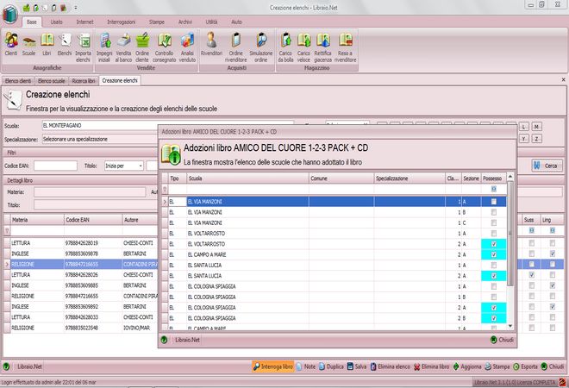Switch to the Internet ribbon tab

[84, 22]
